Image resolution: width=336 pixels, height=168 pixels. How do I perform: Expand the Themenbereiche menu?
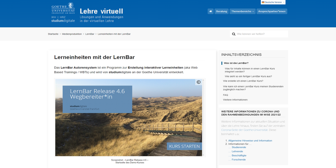point(242,11)
